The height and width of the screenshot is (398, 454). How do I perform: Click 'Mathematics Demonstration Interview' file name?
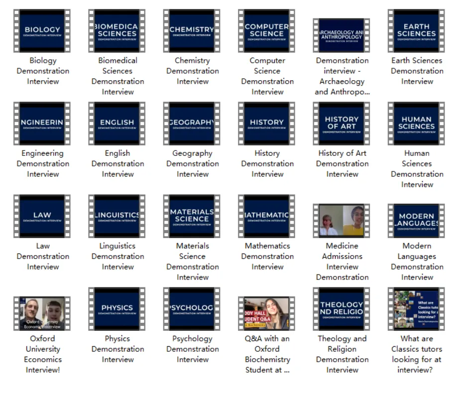pyautogui.click(x=267, y=257)
